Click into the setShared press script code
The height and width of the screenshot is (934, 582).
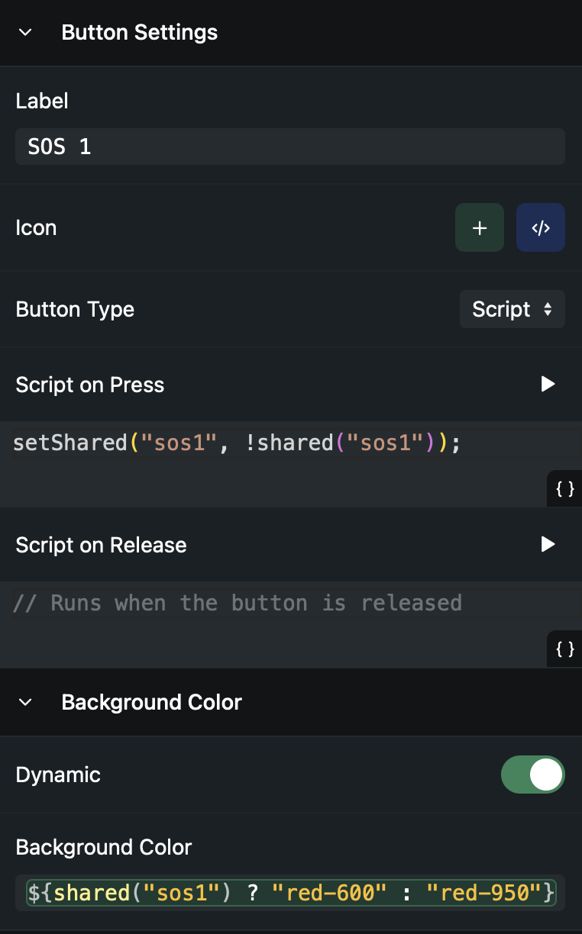point(237,443)
